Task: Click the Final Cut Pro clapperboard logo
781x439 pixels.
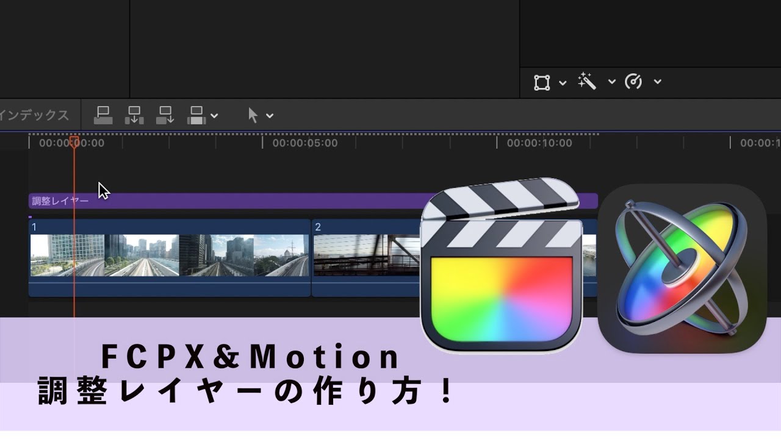Action: (502, 265)
